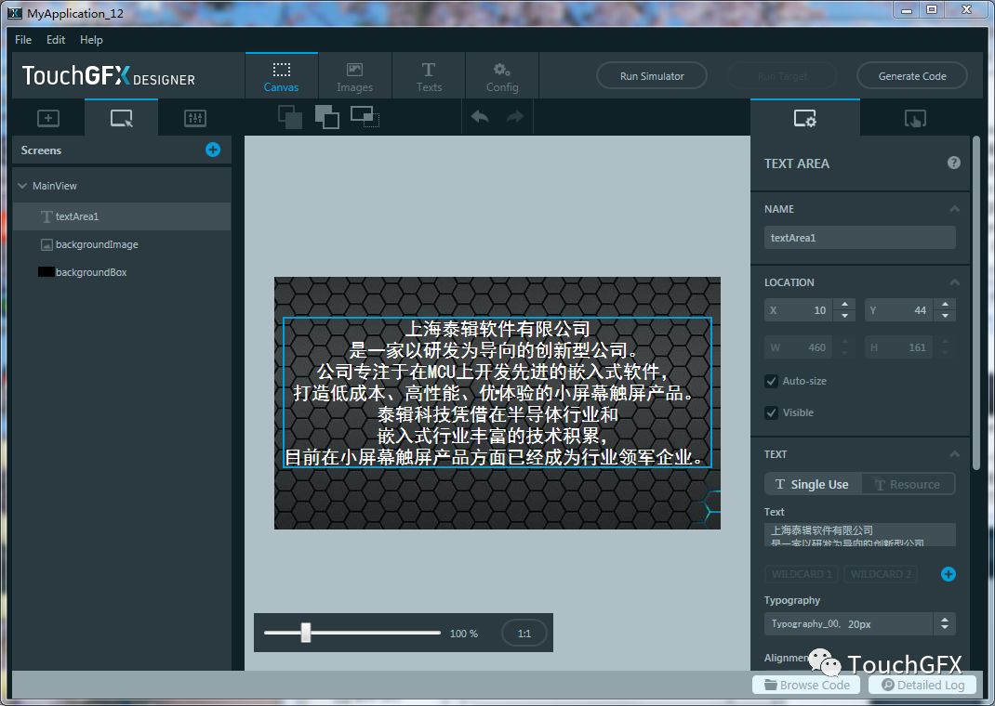Open the interactions tab icon

coord(914,119)
